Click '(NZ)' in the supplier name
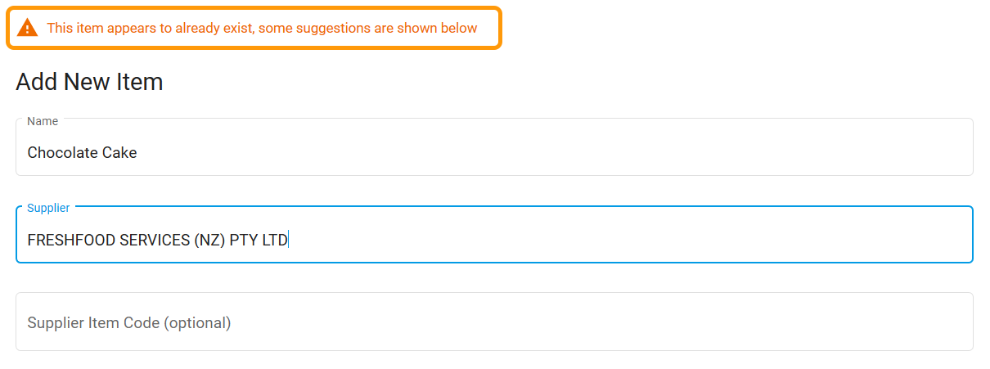The height and width of the screenshot is (369, 990). (209, 241)
